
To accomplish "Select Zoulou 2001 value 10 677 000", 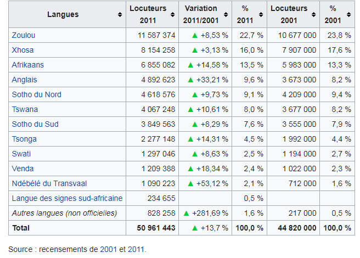I will 297,35.
